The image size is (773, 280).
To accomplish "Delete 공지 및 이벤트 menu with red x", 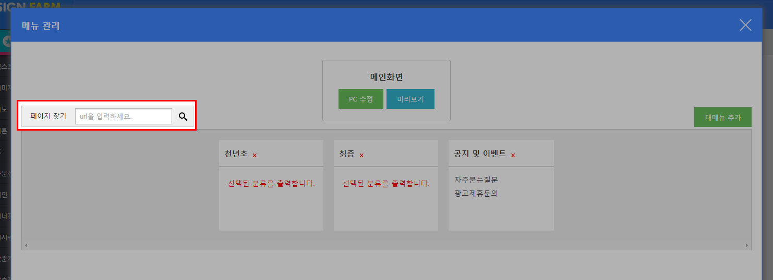I will (x=513, y=155).
